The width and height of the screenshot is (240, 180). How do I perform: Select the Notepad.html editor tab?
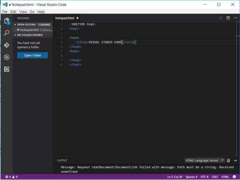point(65,18)
